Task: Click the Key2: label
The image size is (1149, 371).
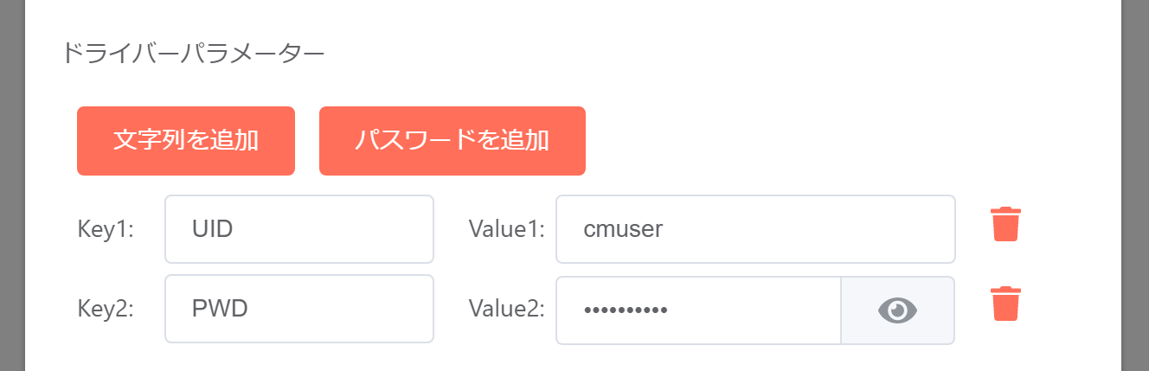Action: pyautogui.click(x=106, y=309)
